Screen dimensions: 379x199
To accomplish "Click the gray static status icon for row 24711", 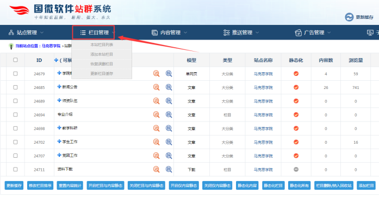I will [x=296, y=169].
